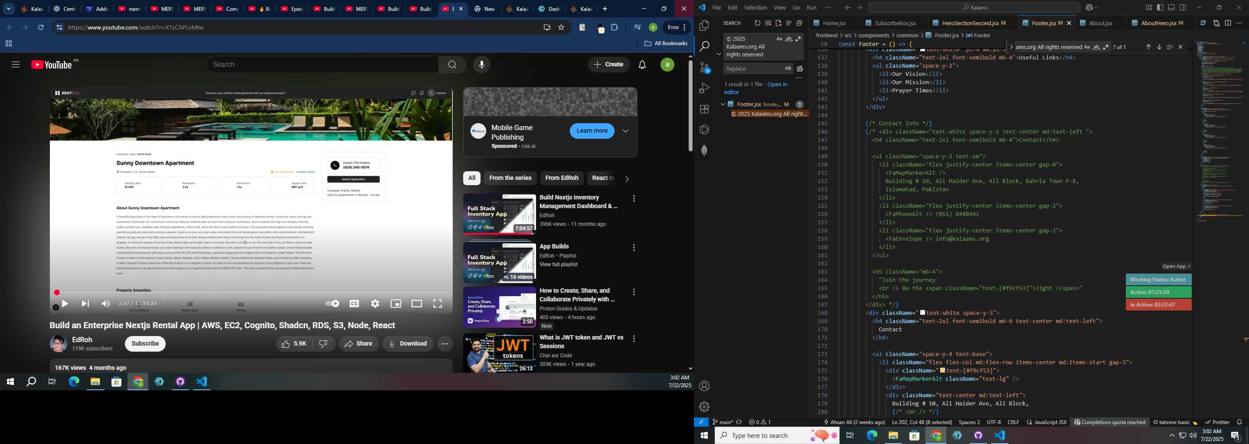Open miniplayer on YouTube video
Screen dimensions: 1249x444
click(x=396, y=304)
